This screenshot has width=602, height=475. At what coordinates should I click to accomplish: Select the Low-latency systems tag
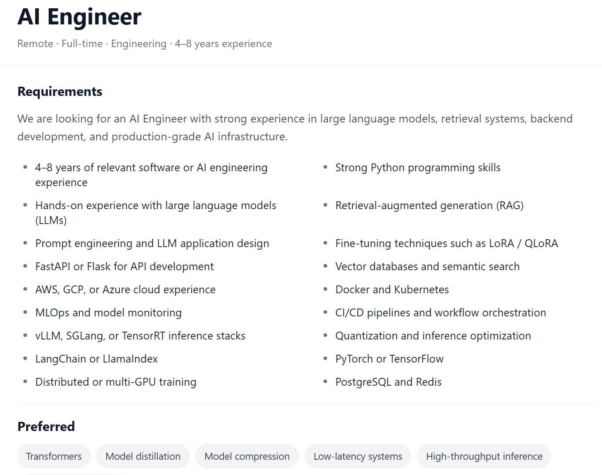pos(358,456)
